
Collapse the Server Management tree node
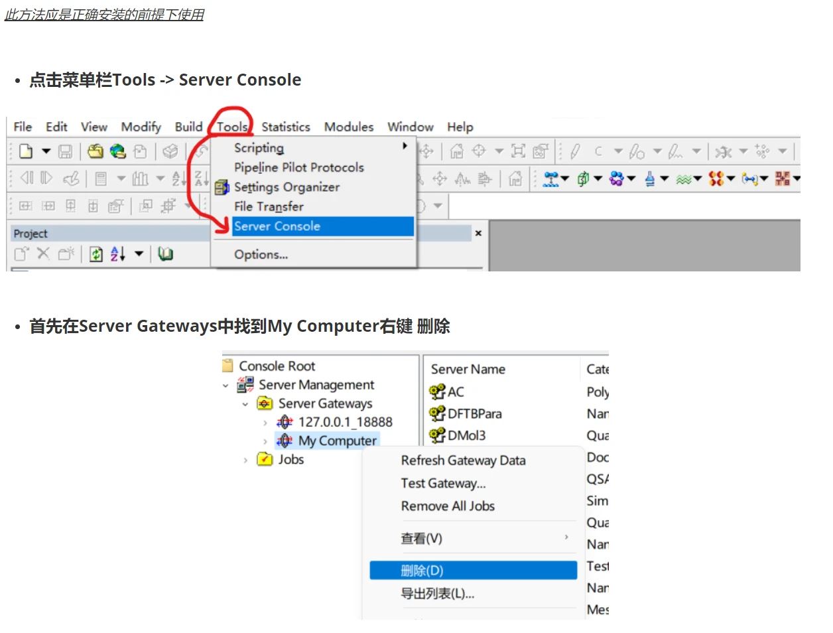point(225,386)
